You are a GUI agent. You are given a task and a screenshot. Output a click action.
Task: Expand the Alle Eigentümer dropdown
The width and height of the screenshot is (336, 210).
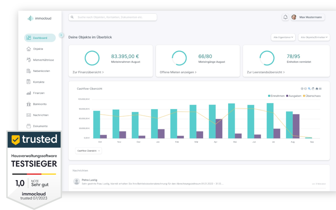(283, 37)
